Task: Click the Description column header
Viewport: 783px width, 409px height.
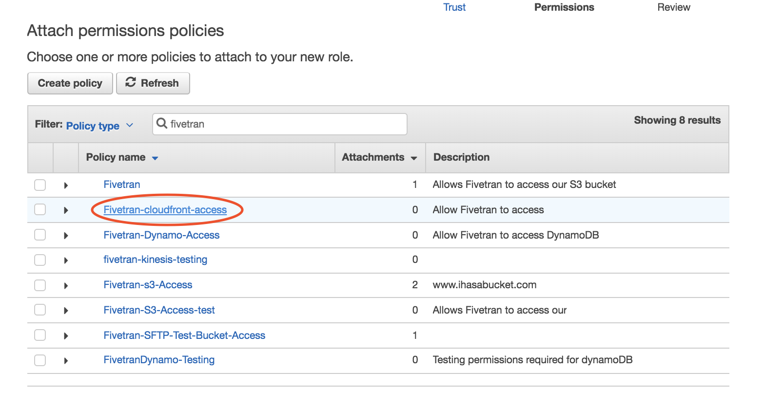Action: point(461,157)
